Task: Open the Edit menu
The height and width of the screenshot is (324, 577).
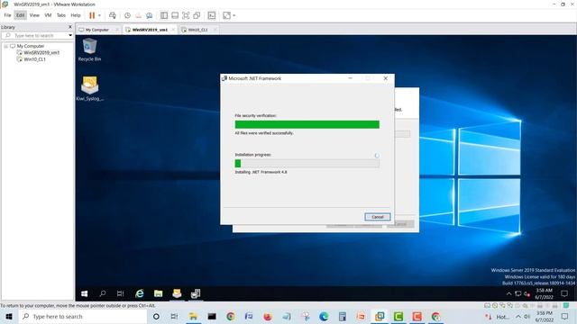Action: [20, 15]
